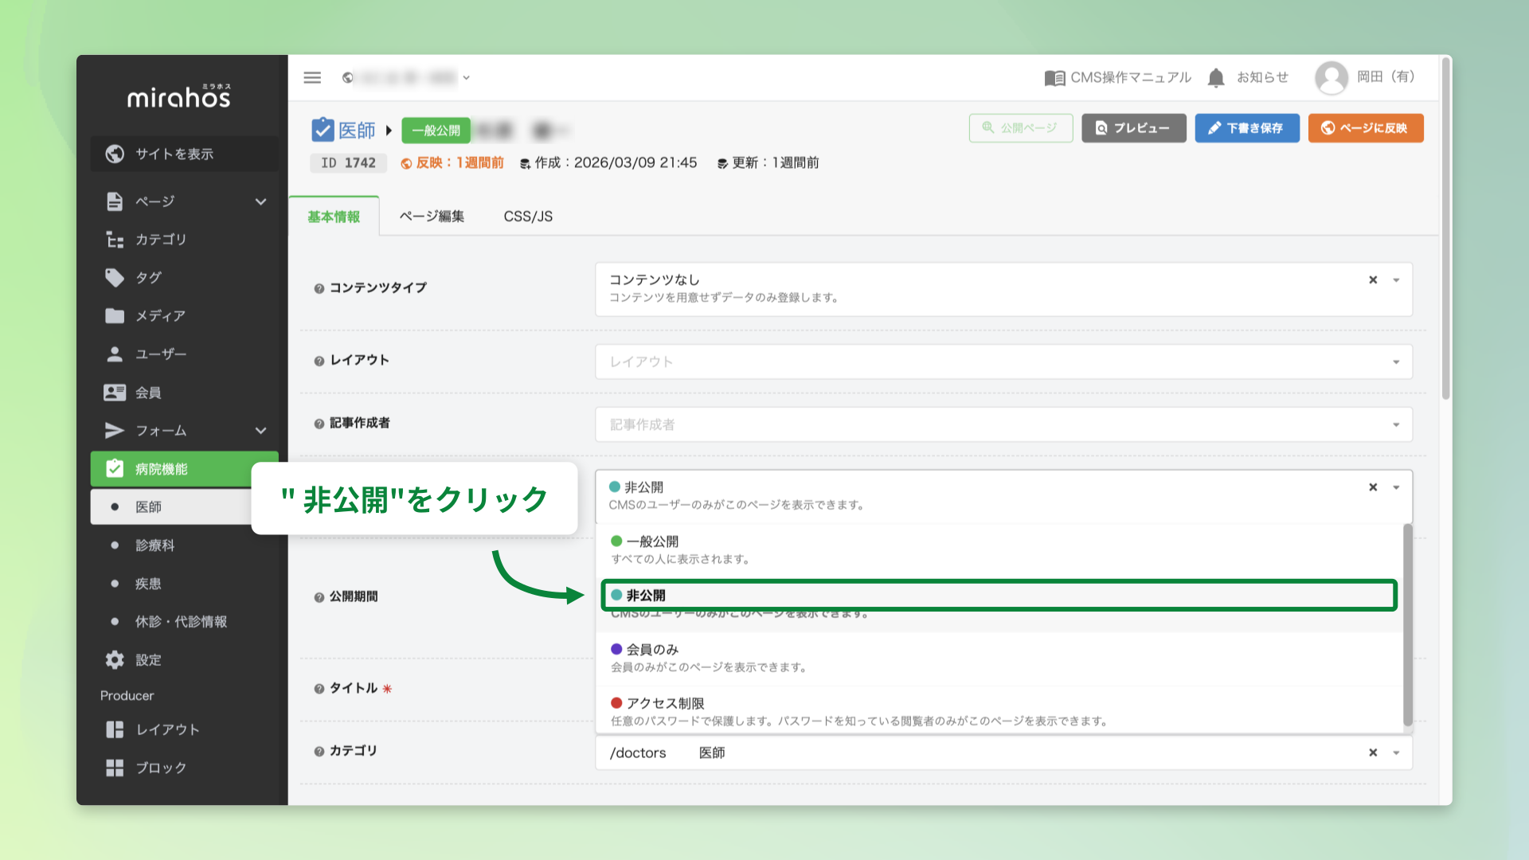
Task: Switch to the 基本情報 tab
Action: tap(334, 217)
